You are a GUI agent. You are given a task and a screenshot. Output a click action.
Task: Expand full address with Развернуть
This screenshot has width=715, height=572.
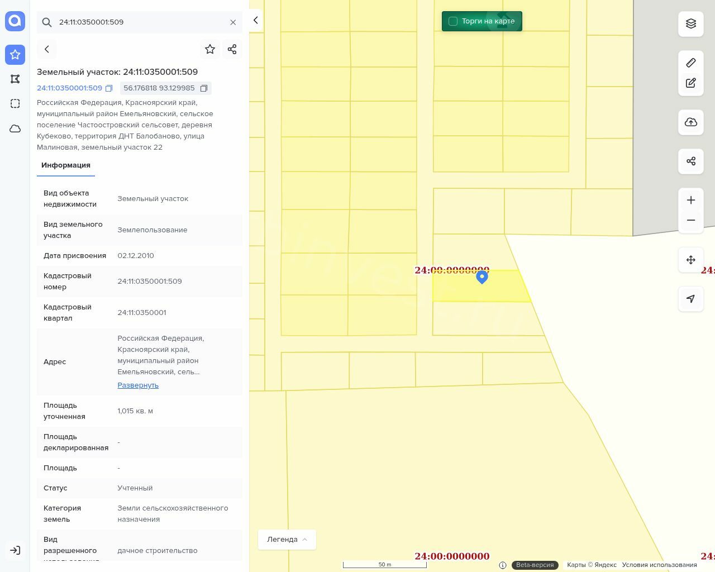(x=138, y=385)
